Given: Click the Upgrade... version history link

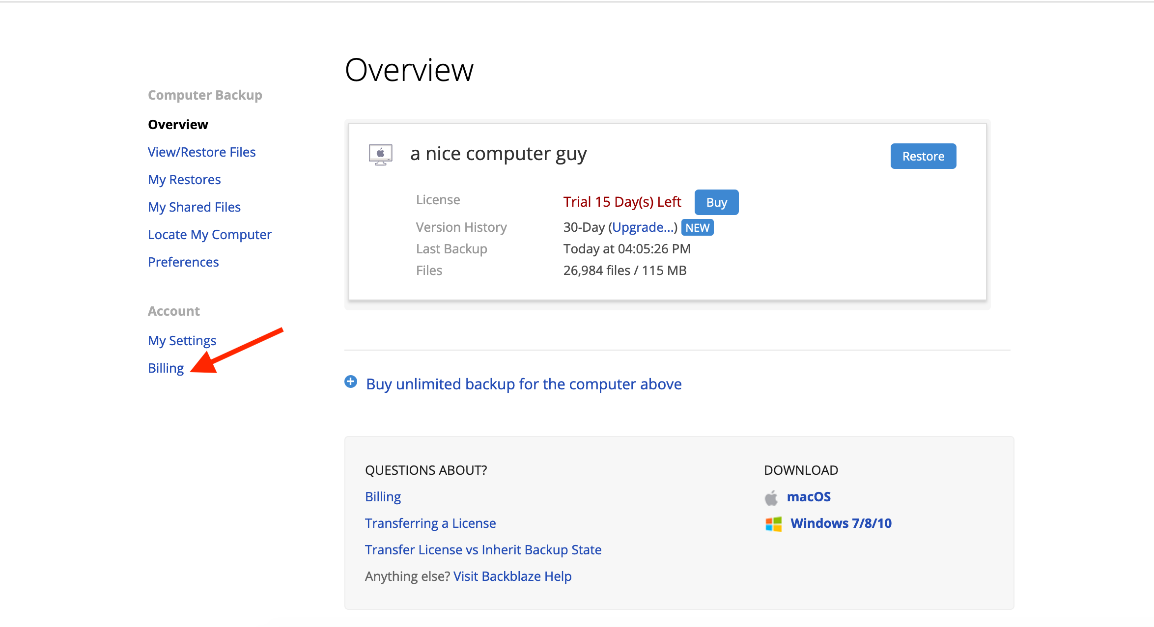Looking at the screenshot, I should pos(643,227).
